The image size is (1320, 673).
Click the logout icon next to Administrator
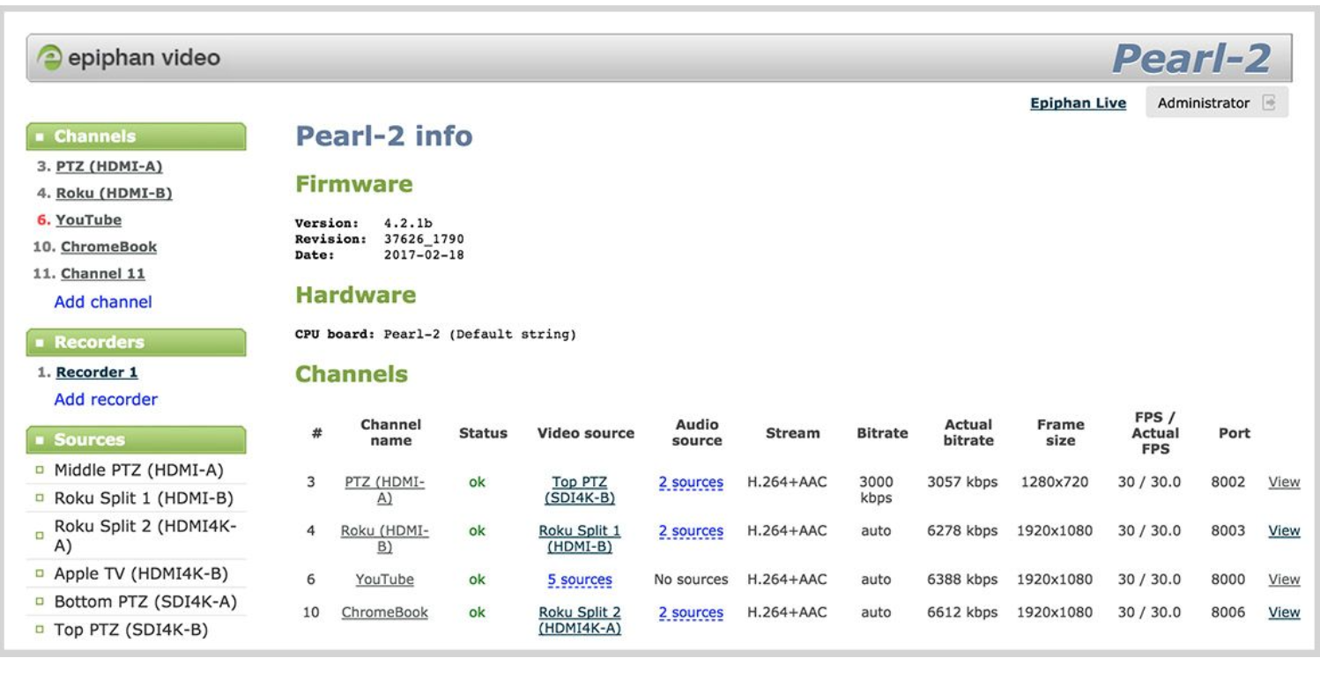[1269, 103]
